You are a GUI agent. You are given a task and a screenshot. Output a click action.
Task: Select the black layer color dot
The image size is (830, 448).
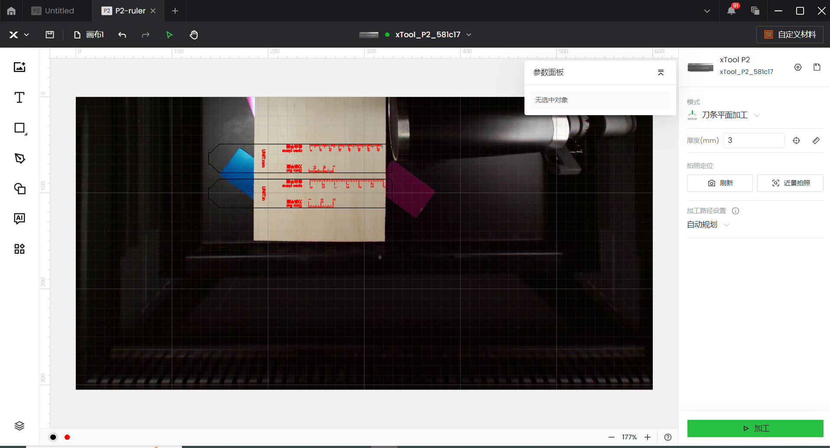point(53,437)
